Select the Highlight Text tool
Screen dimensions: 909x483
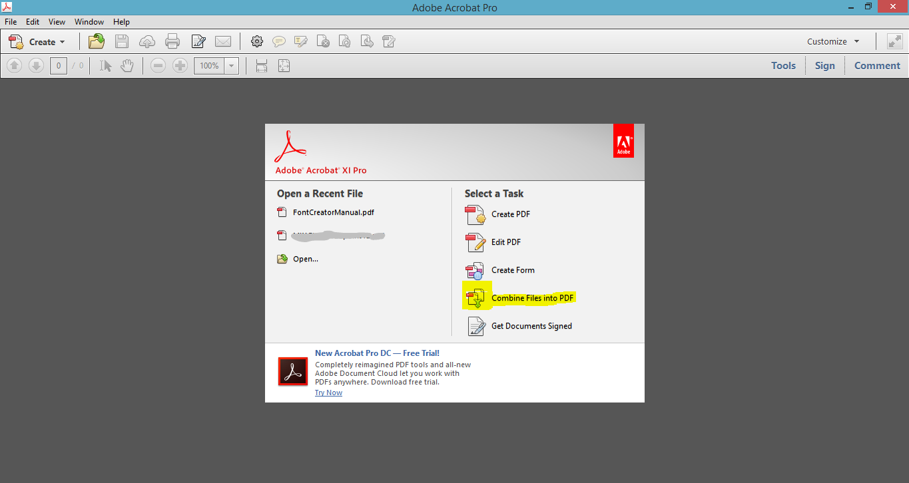[x=301, y=41]
